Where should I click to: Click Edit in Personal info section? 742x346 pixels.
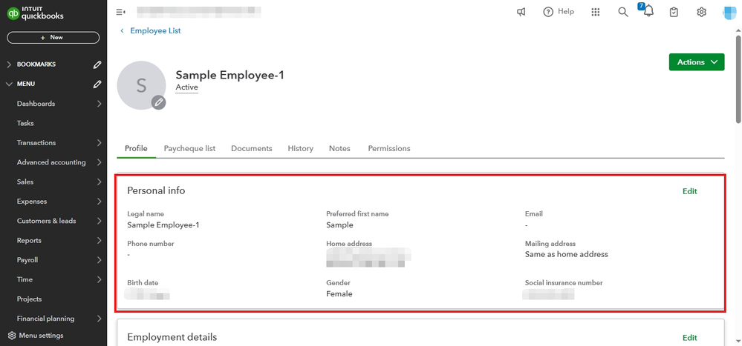pos(689,191)
